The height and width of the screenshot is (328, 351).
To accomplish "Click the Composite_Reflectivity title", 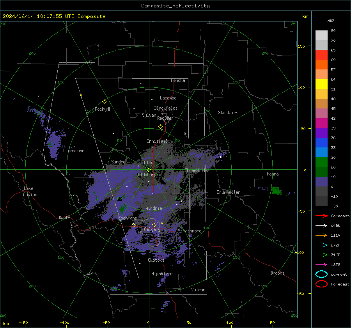I will click(175, 6).
